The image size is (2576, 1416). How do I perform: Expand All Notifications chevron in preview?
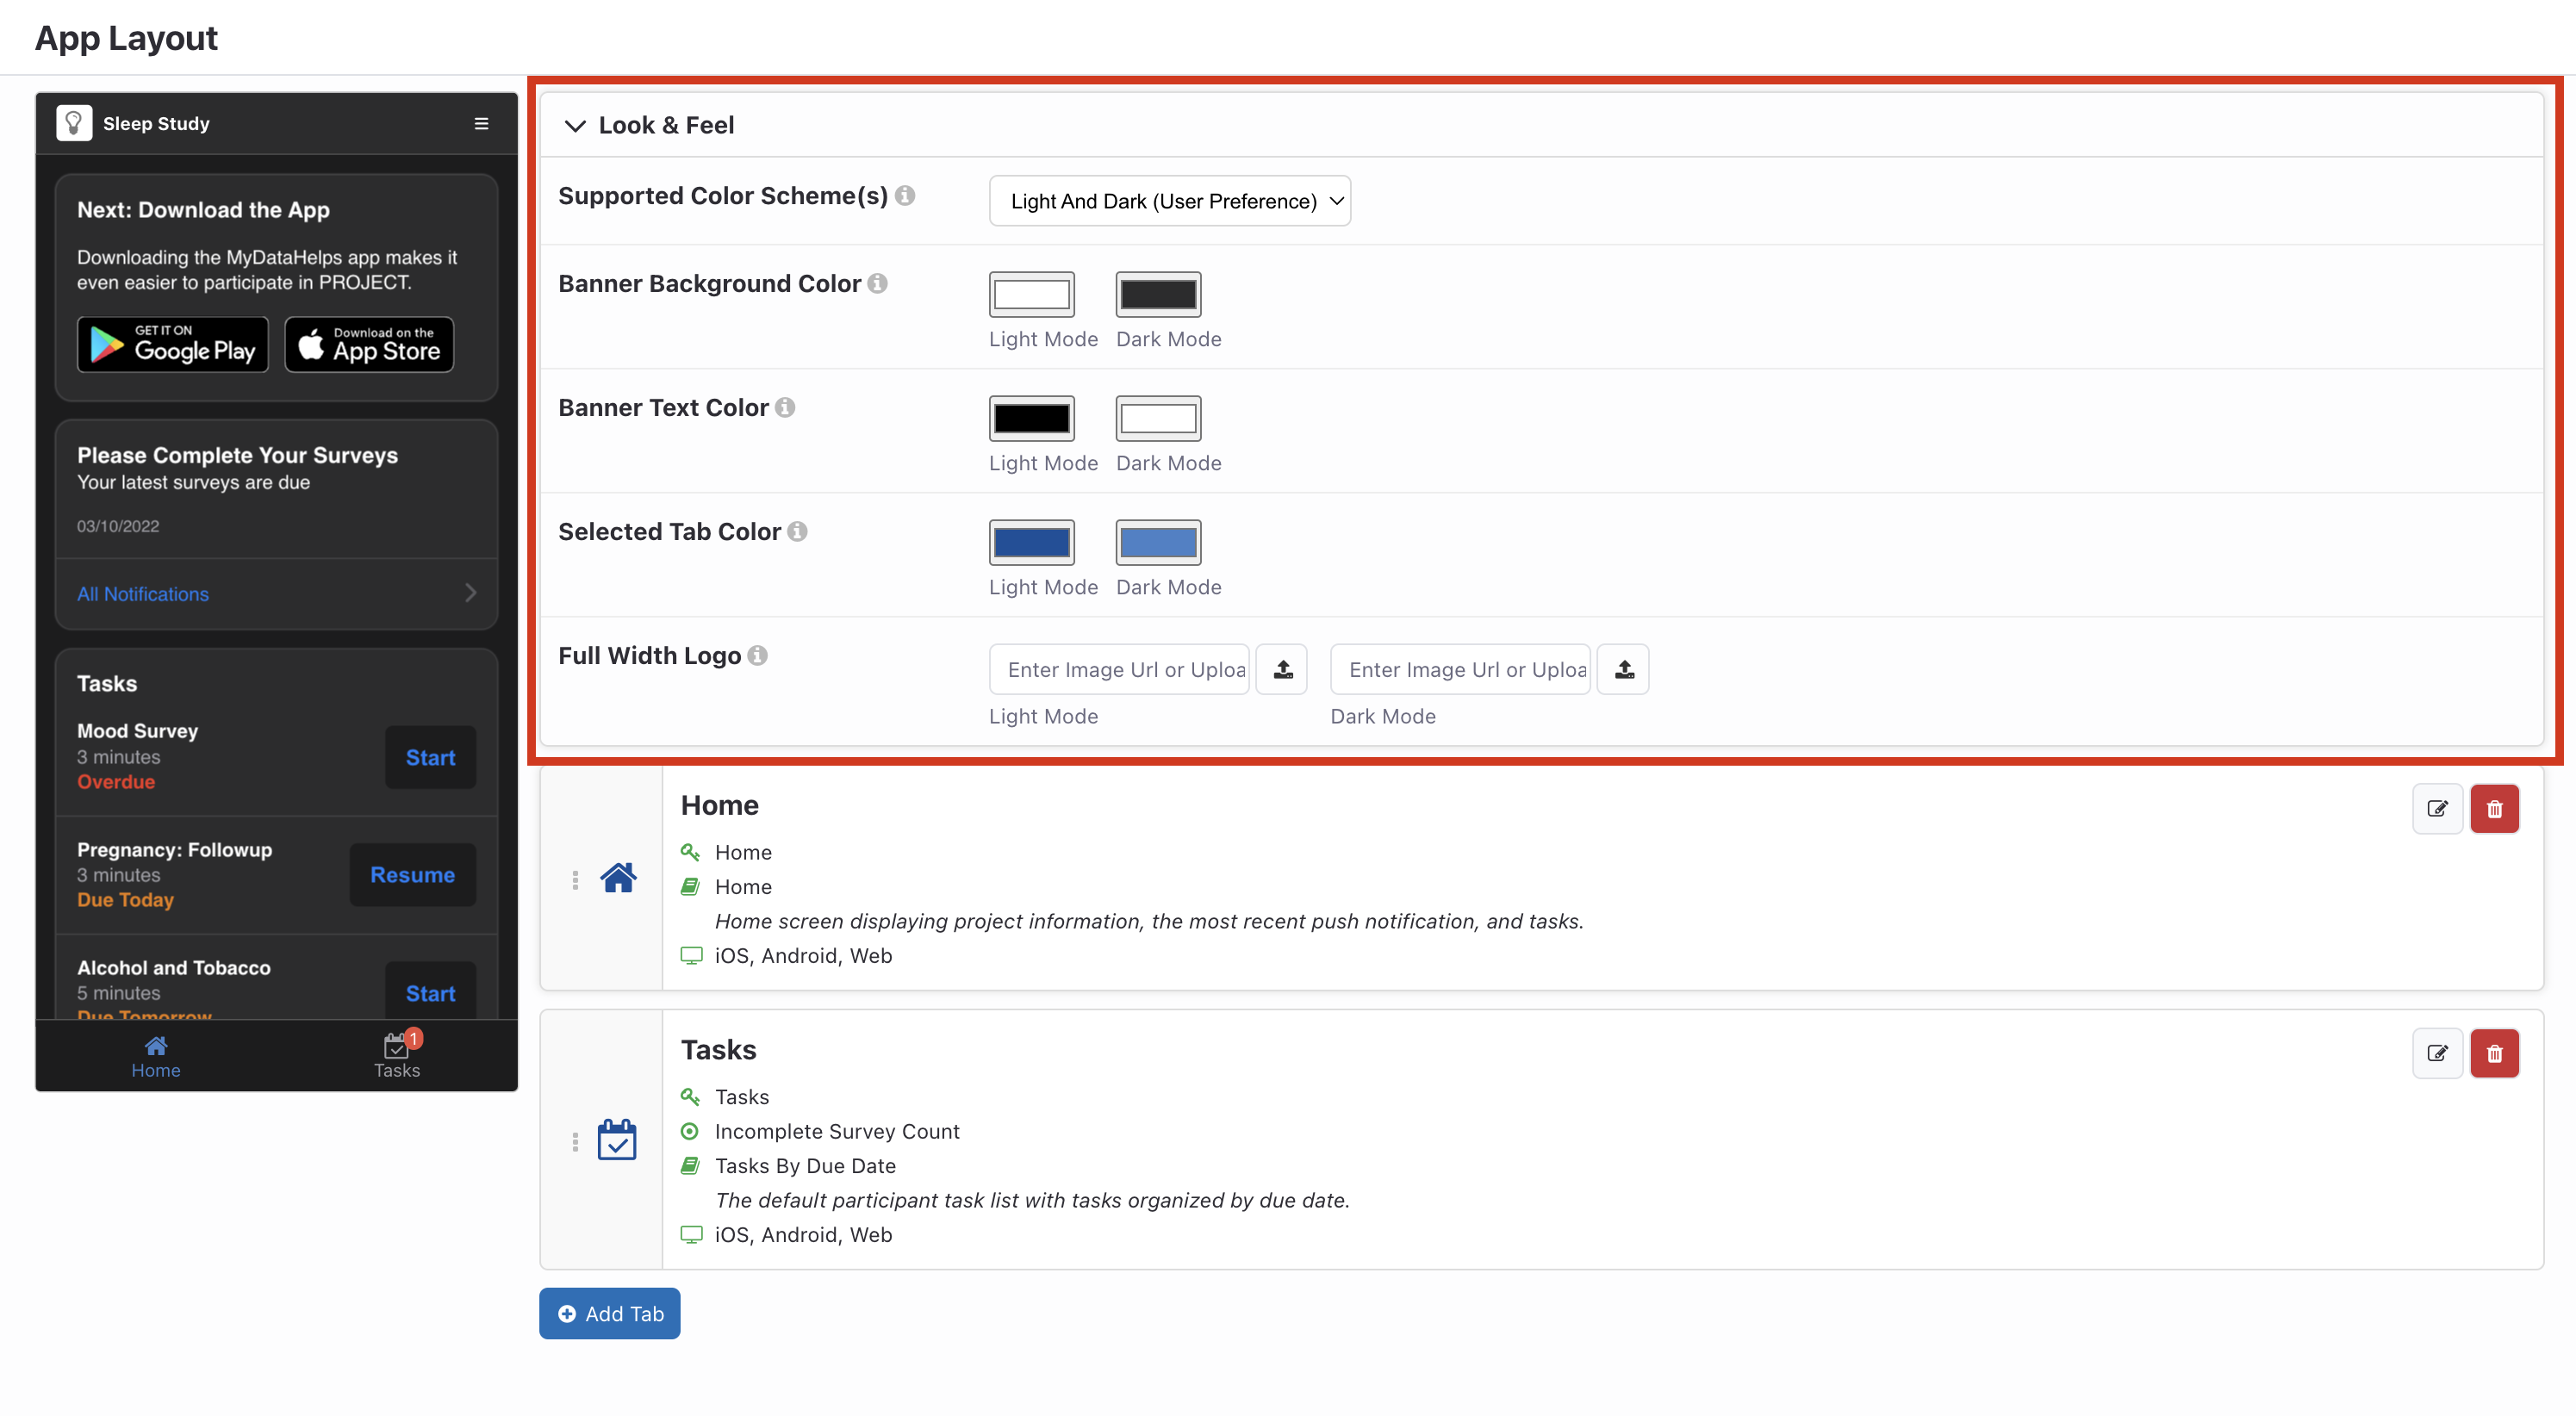click(470, 593)
